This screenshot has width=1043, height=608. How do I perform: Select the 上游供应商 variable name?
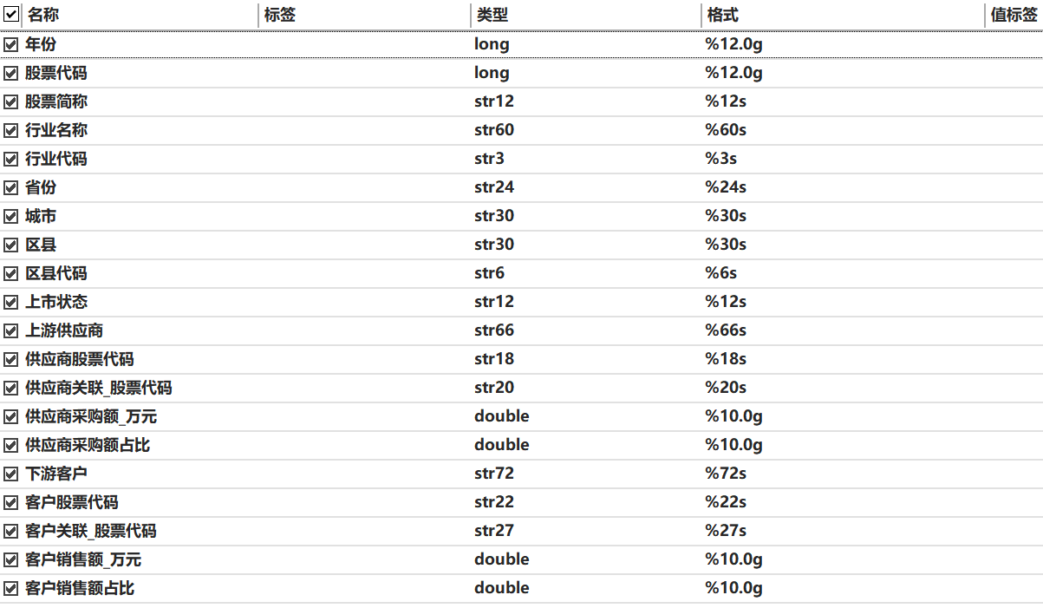click(64, 330)
